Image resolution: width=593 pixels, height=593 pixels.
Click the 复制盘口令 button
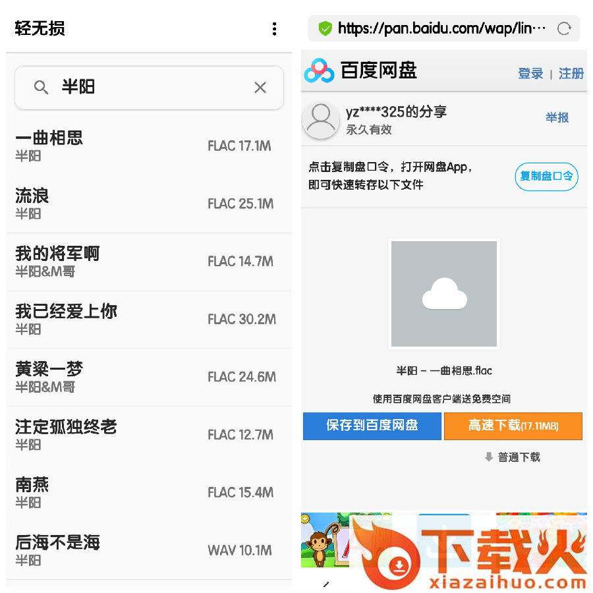[x=546, y=177]
